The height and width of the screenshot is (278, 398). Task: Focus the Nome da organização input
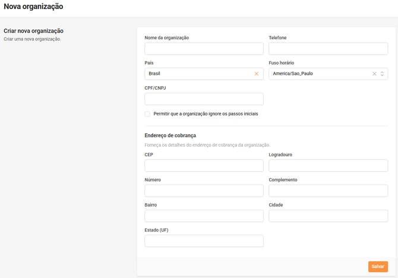click(204, 49)
